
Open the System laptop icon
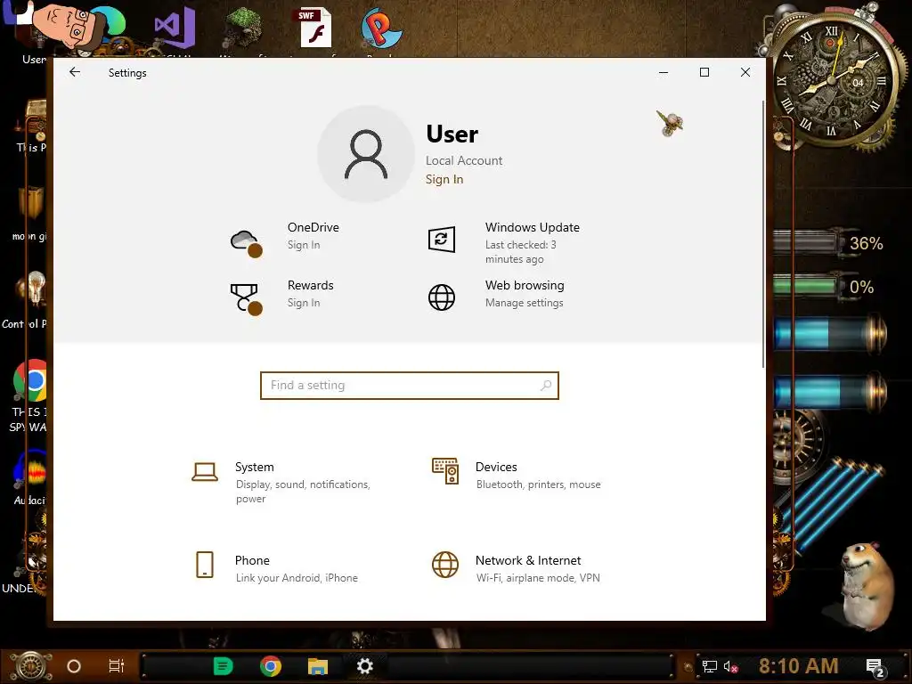[205, 472]
